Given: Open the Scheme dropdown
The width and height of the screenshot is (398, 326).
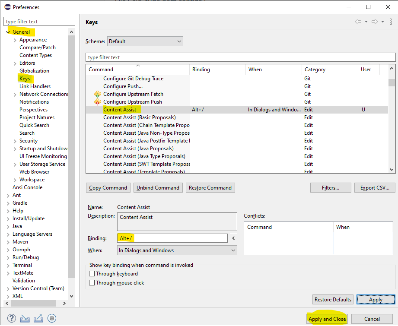Looking at the screenshot, I should click(145, 41).
